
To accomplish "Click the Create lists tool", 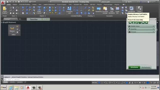I will [x=117, y=10].
